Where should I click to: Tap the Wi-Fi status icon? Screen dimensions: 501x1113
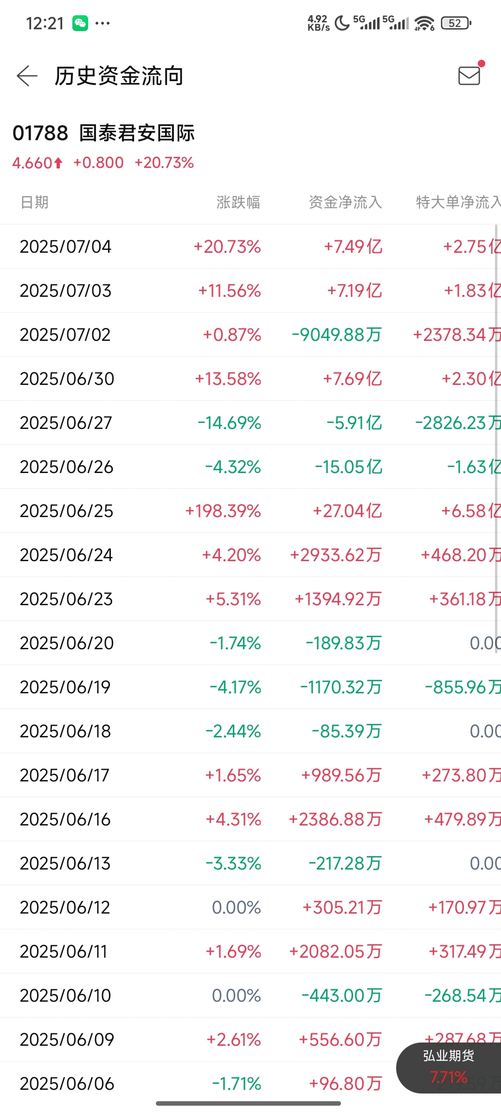pos(424,23)
